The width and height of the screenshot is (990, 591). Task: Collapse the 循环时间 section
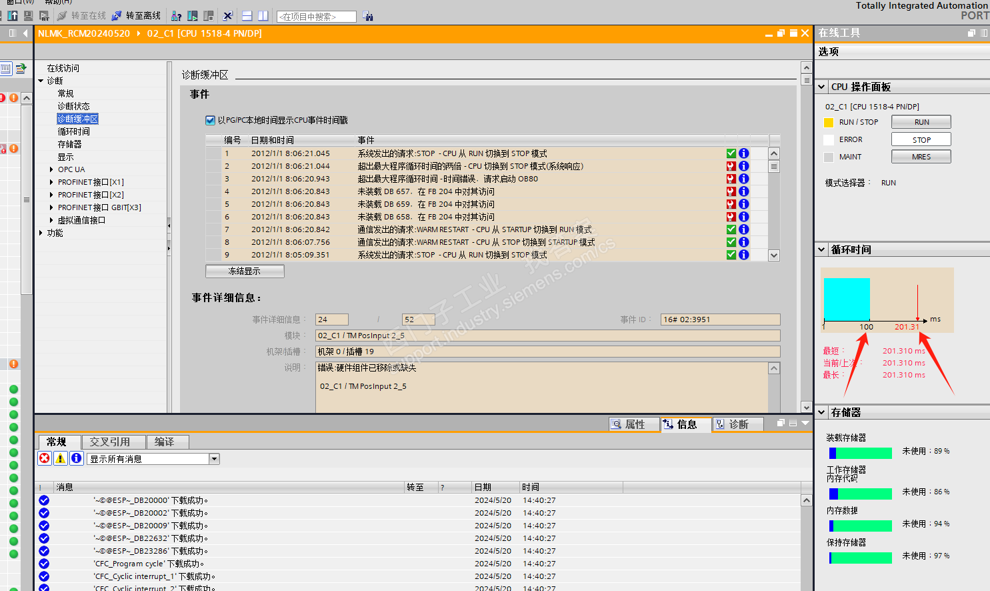click(822, 249)
